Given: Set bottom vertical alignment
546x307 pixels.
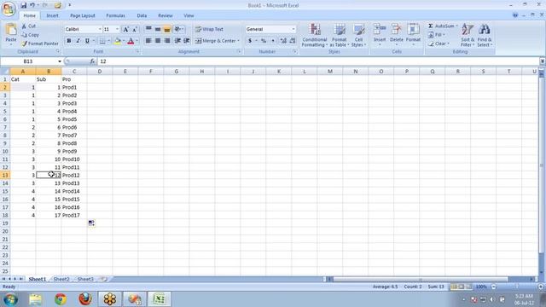Looking at the screenshot, I should 167,29.
